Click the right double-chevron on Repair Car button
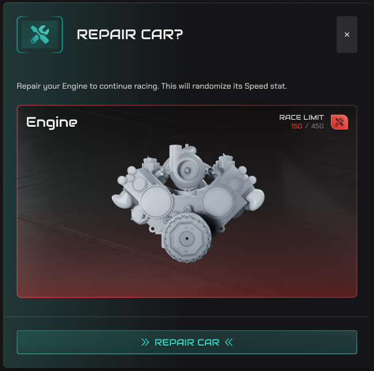Viewport: 374px width, 371px height. [x=229, y=342]
